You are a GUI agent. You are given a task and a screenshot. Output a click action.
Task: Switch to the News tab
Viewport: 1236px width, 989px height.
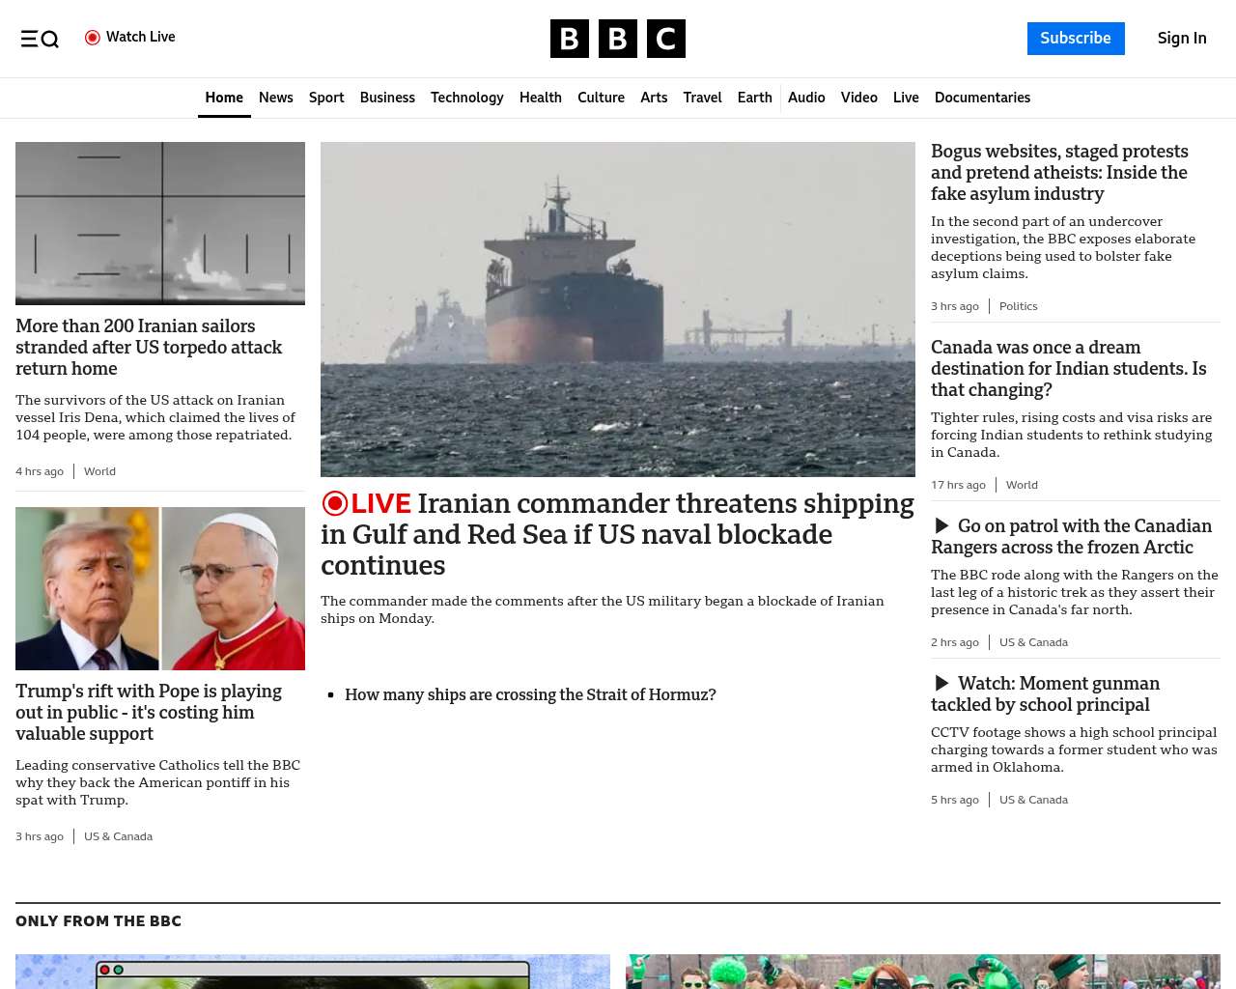tap(275, 98)
